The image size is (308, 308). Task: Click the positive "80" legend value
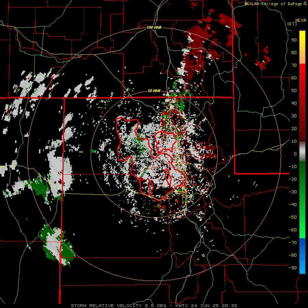coord(294,52)
